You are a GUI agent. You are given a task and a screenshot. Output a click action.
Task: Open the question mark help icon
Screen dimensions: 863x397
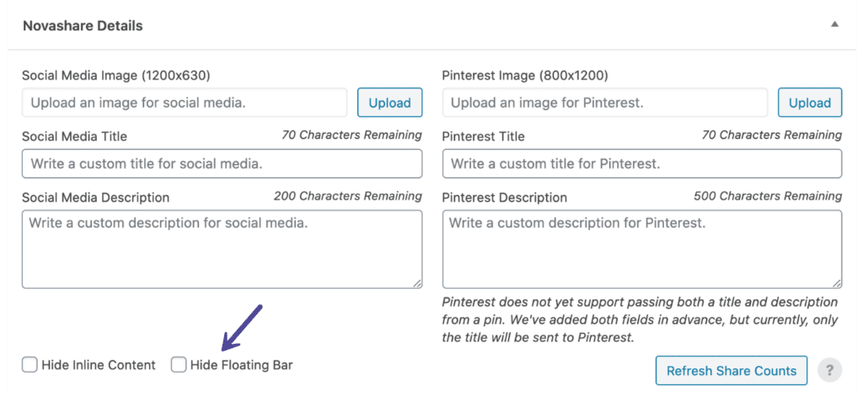[x=829, y=371]
